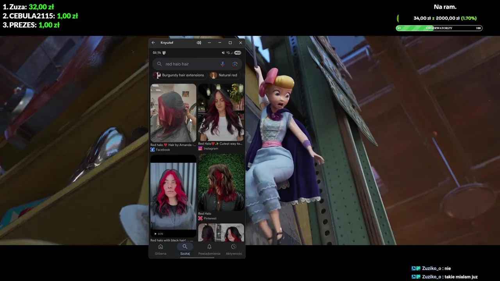Viewport: 500px width, 281px height.
Task: Open the Pinterest Red Halo image
Action: click(x=221, y=182)
